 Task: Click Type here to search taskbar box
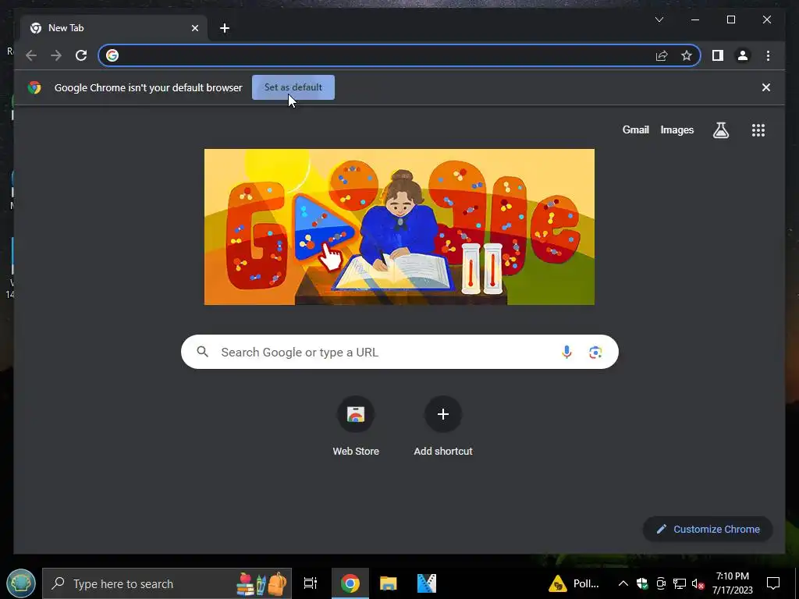coord(167,583)
